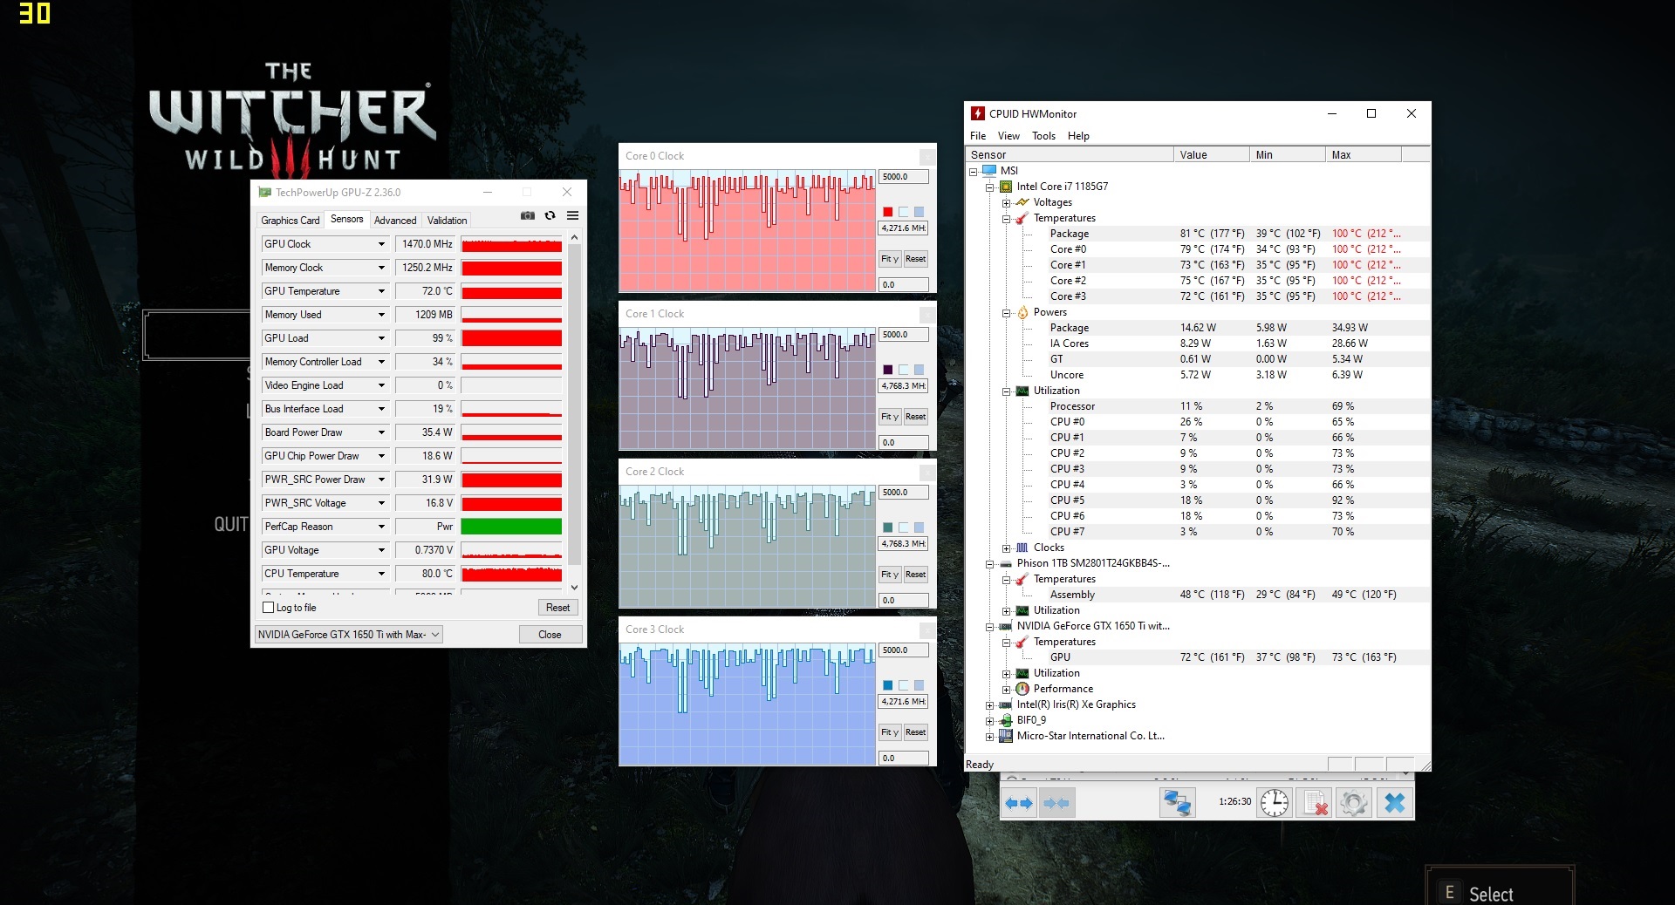
Task: Open the Help menu in HWMonitor
Action: pyautogui.click(x=1078, y=136)
